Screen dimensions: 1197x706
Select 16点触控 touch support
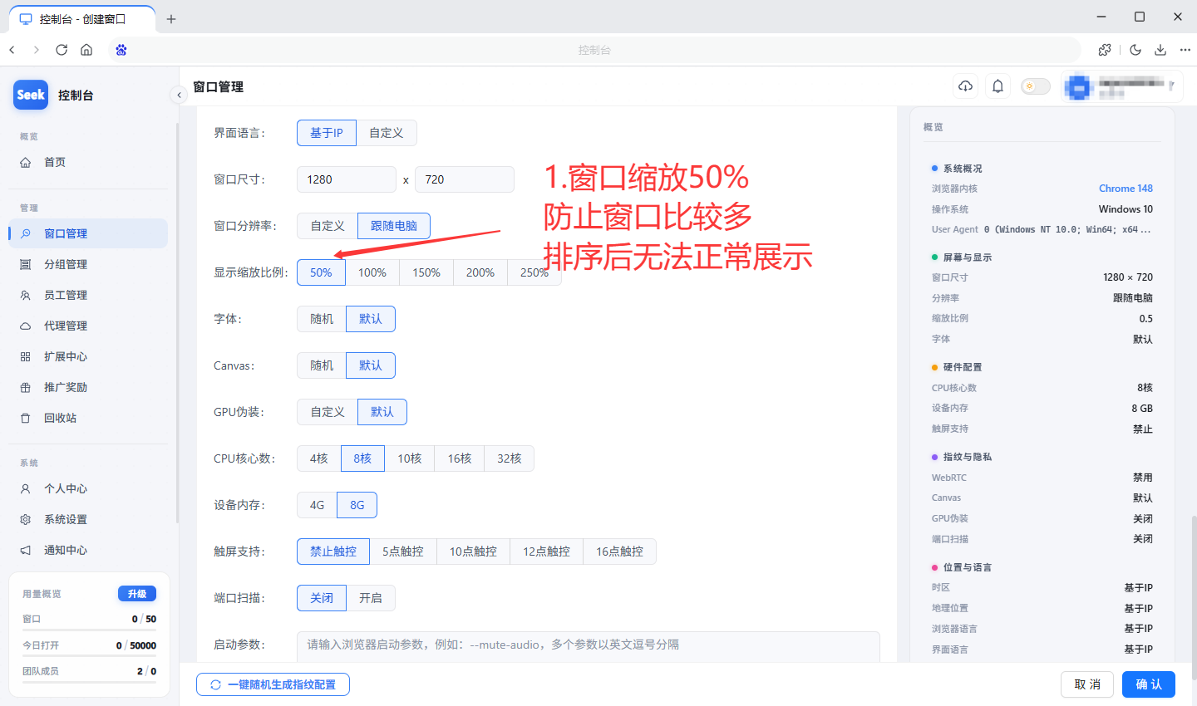click(x=620, y=552)
